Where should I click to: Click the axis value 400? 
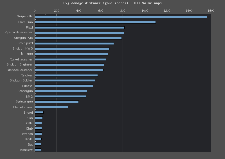(x=79, y=11)
